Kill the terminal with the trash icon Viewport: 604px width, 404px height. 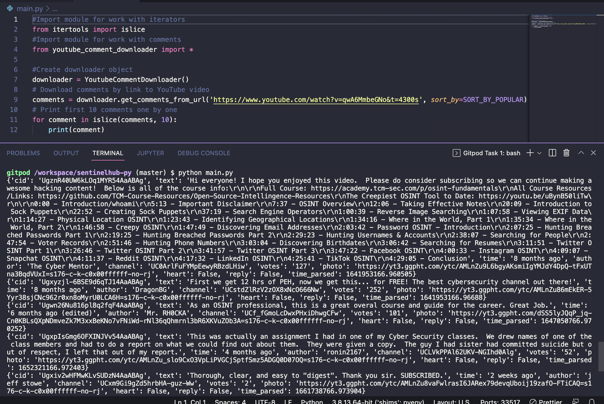pyautogui.click(x=566, y=153)
